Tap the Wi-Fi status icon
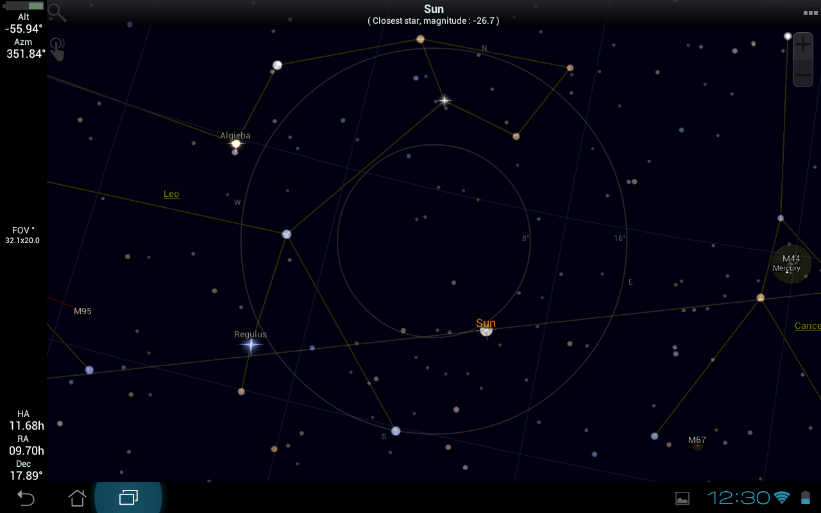This screenshot has width=821, height=513. pos(782,498)
